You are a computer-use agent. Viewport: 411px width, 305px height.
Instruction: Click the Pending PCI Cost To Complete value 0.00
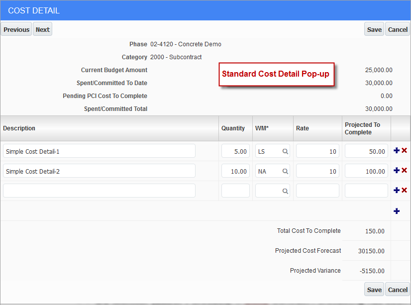click(x=387, y=96)
